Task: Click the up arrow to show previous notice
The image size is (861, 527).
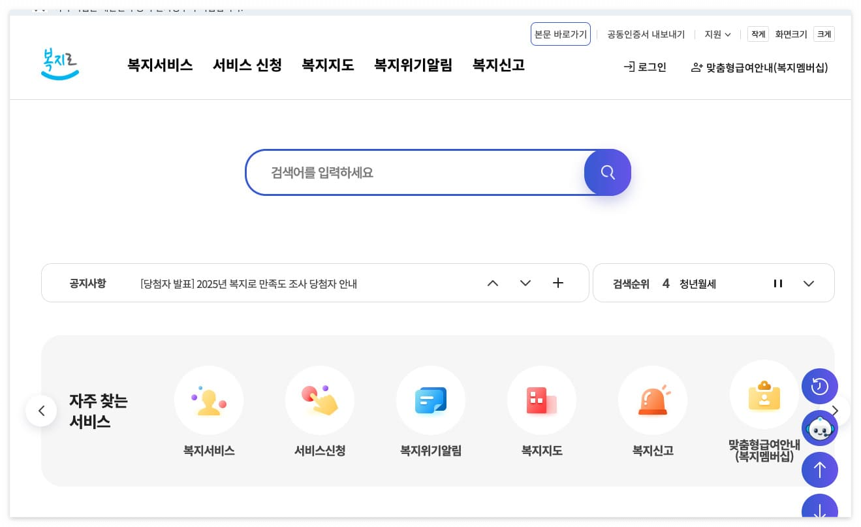Action: (493, 283)
